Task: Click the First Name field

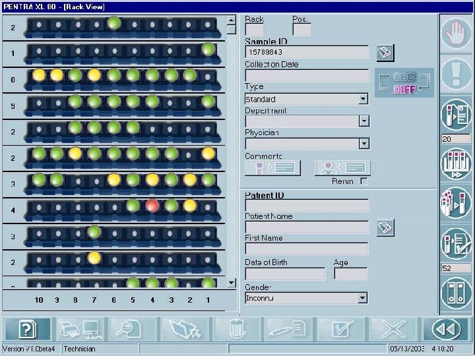Action: pos(307,249)
